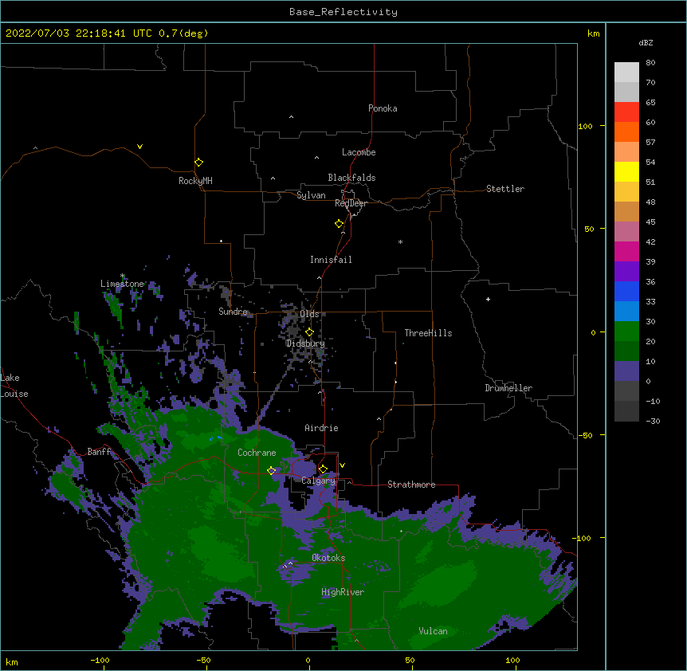687x671 pixels.
Task: Click the 50 tick on the bottom axis
Action: 410,660
